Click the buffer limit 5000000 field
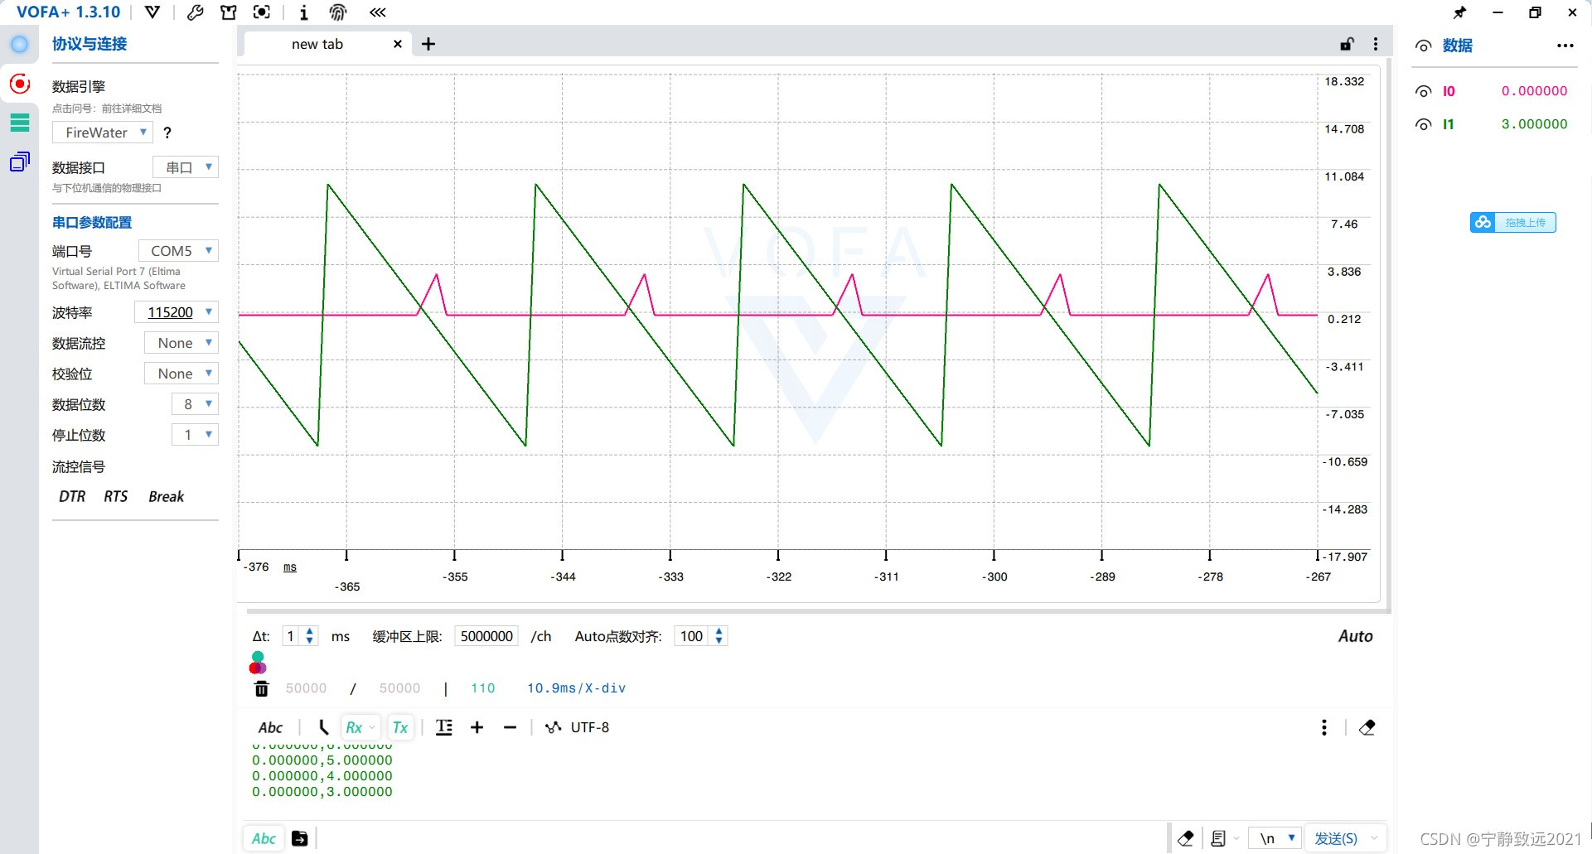The height and width of the screenshot is (854, 1592). tap(486, 636)
